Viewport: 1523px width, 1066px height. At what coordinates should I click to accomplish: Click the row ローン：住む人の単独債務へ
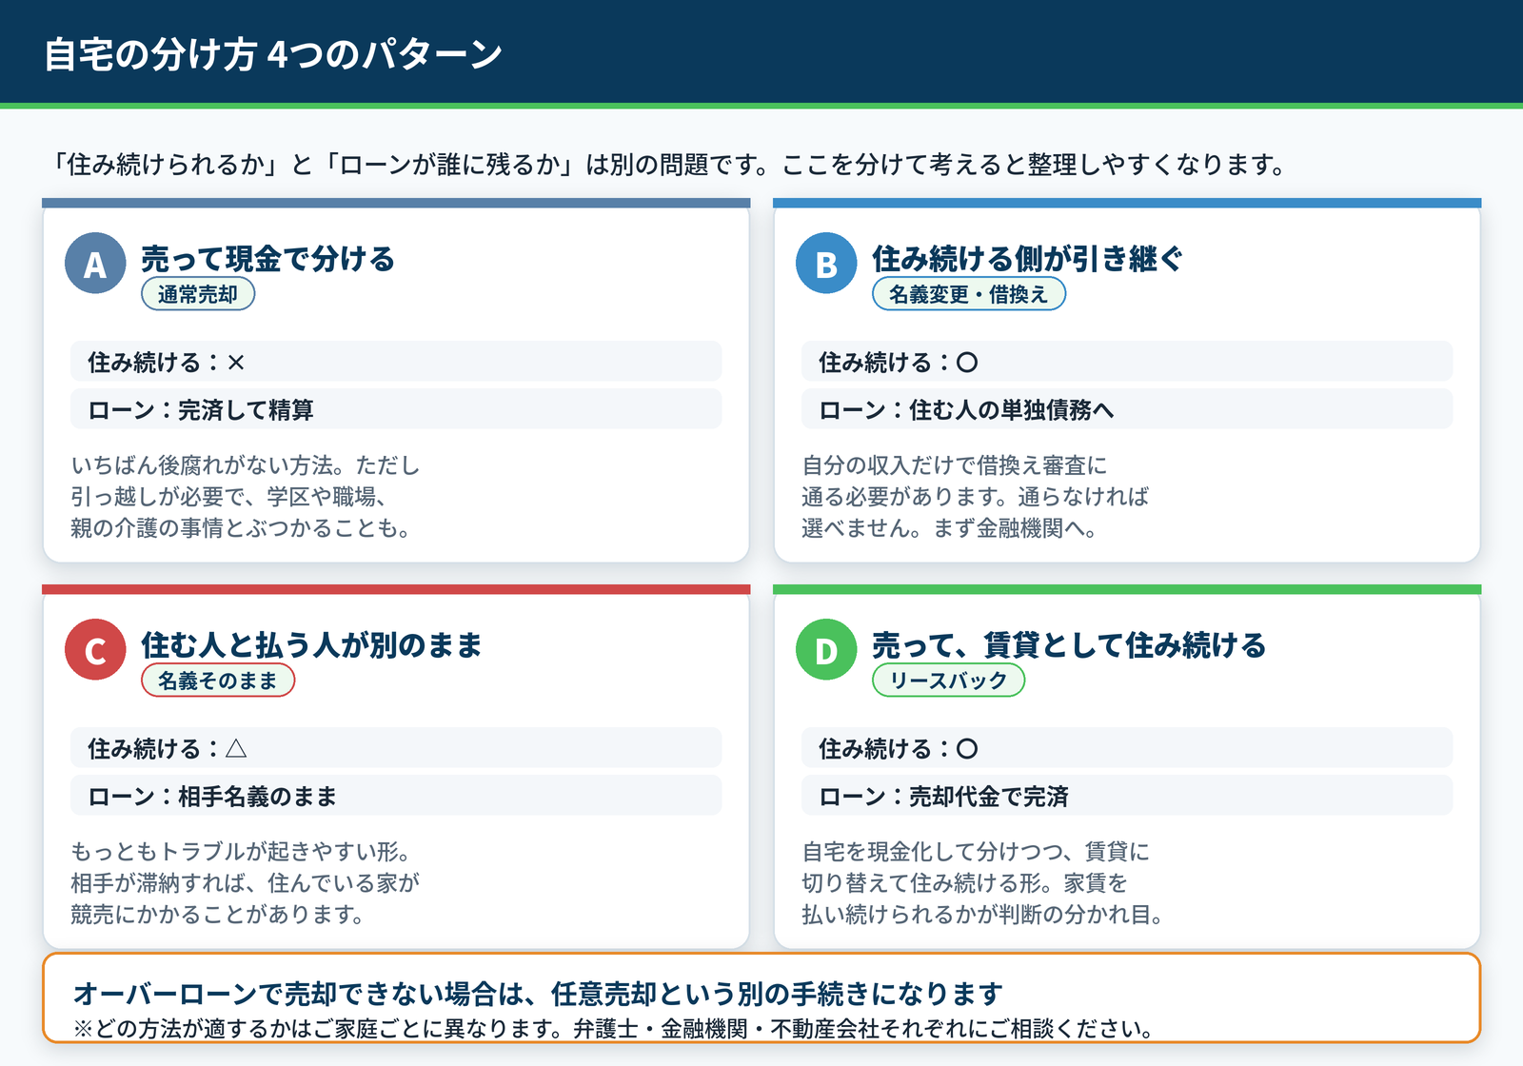pyautogui.click(x=1127, y=409)
